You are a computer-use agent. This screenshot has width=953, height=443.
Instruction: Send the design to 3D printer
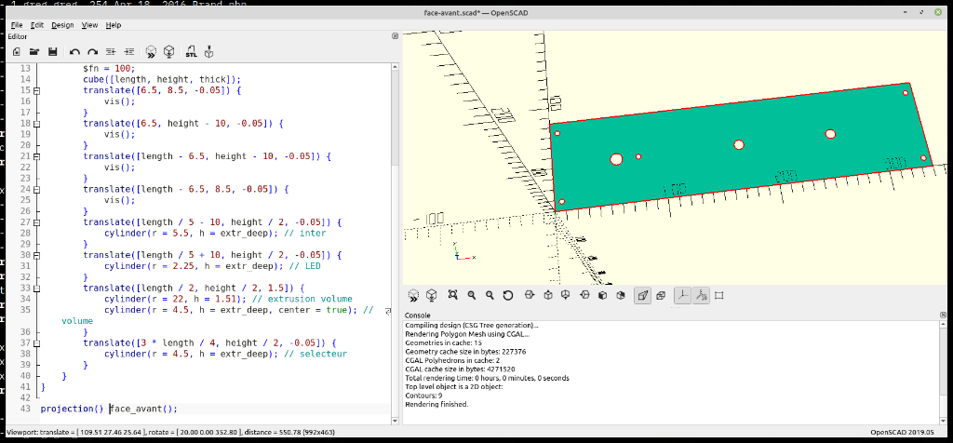pos(209,51)
